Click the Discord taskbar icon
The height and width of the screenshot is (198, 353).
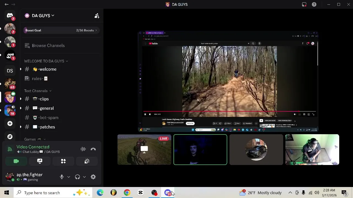pyautogui.click(x=168, y=193)
